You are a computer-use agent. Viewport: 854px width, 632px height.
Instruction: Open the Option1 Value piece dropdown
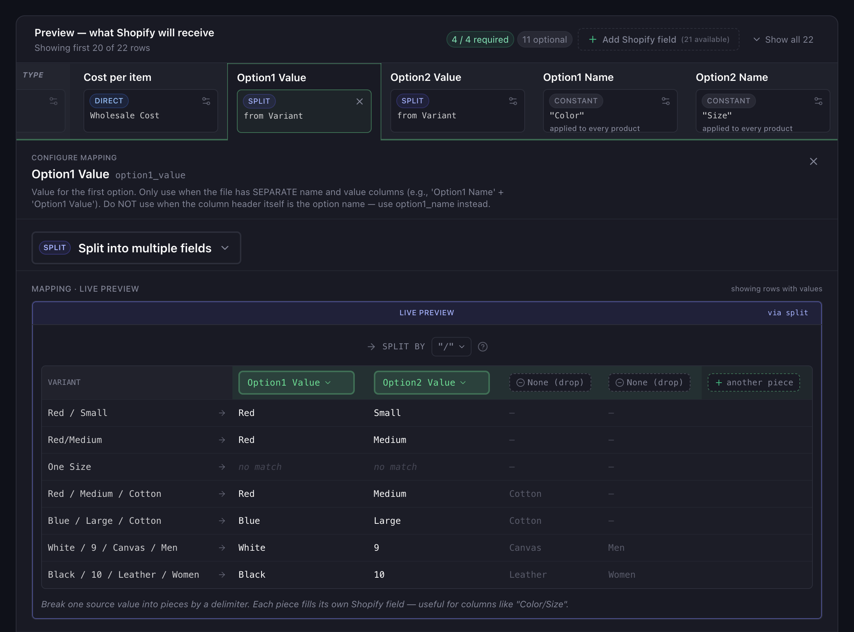point(296,383)
